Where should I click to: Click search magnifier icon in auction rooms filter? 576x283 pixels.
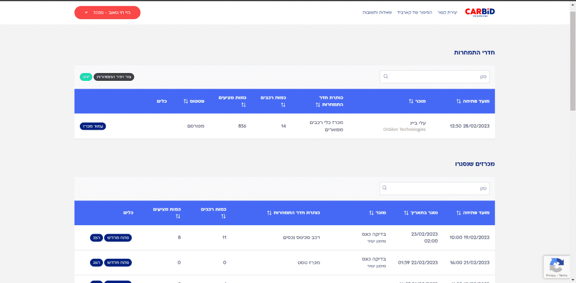tap(386, 76)
